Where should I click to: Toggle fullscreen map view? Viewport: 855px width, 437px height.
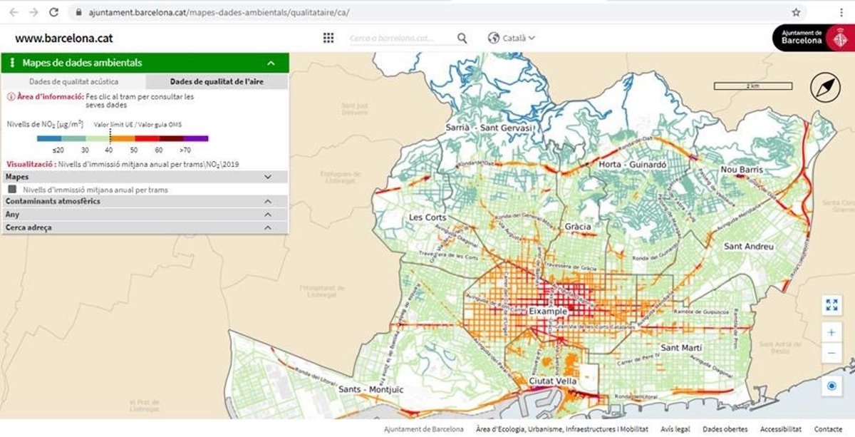(x=831, y=305)
